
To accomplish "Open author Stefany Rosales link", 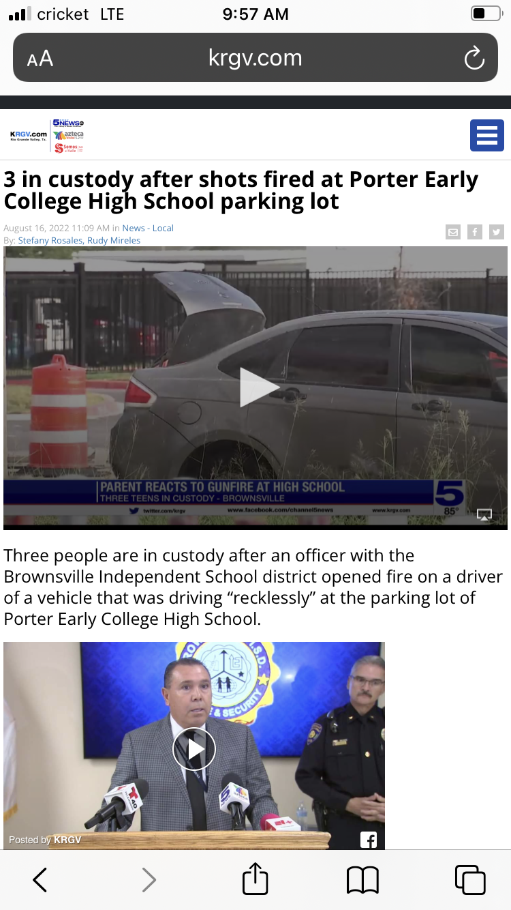I will [50, 240].
